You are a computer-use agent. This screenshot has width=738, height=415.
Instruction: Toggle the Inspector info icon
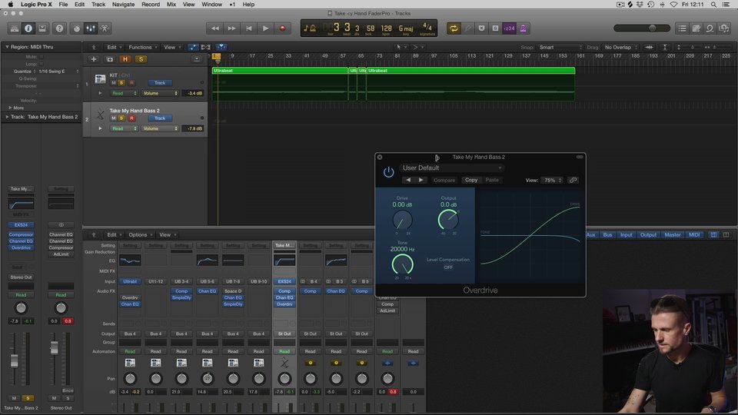tap(28, 28)
